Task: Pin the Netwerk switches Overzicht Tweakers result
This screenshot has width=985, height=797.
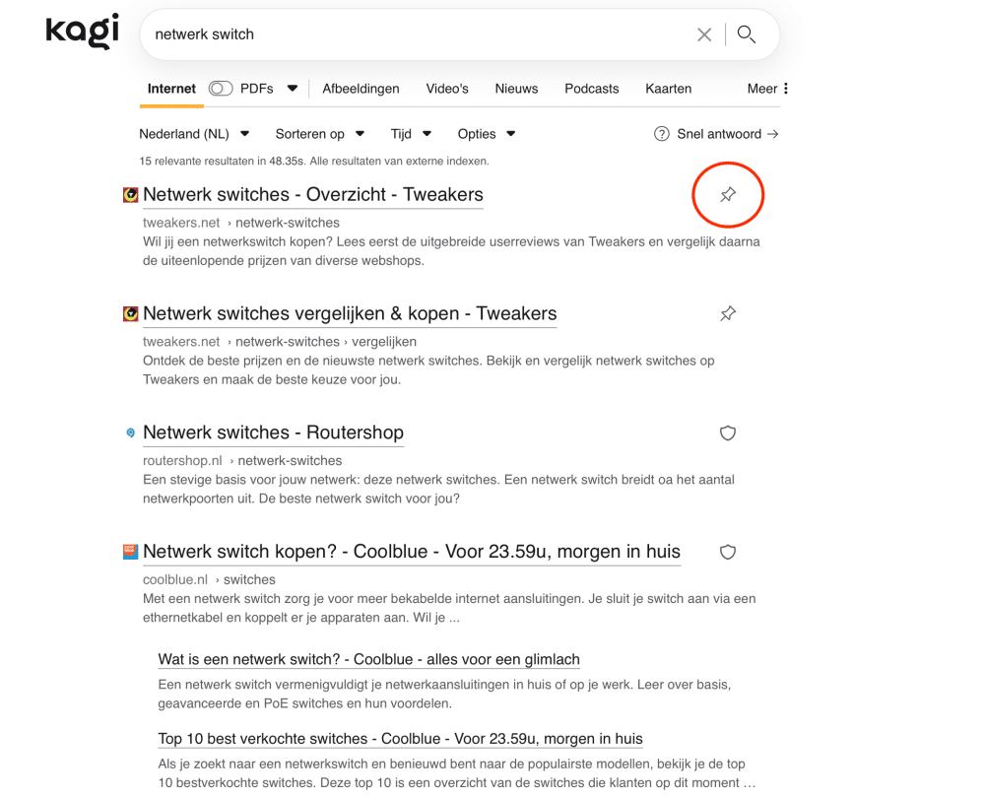Action: point(728,195)
